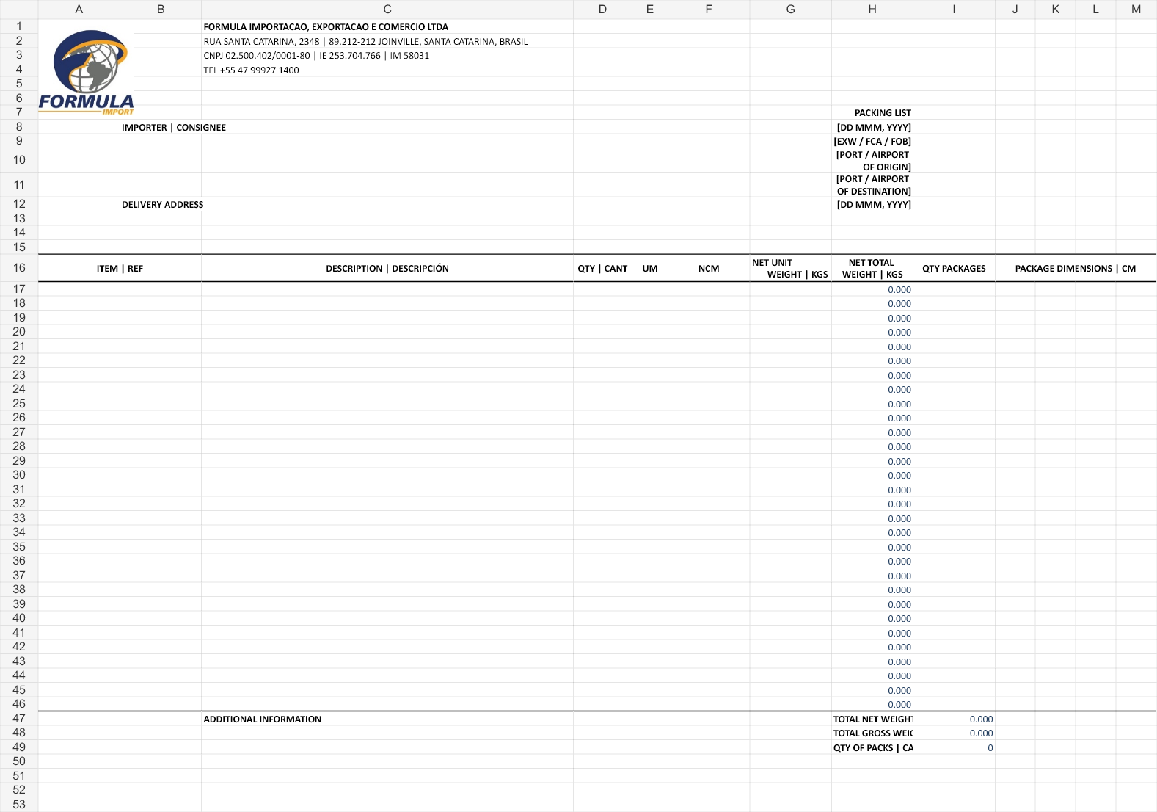Image resolution: width=1157 pixels, height=812 pixels.
Task: Select the column B header
Action: point(161,10)
